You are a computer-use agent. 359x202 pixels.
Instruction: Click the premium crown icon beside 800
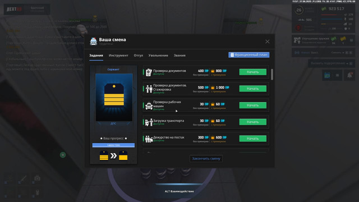point(213,71)
